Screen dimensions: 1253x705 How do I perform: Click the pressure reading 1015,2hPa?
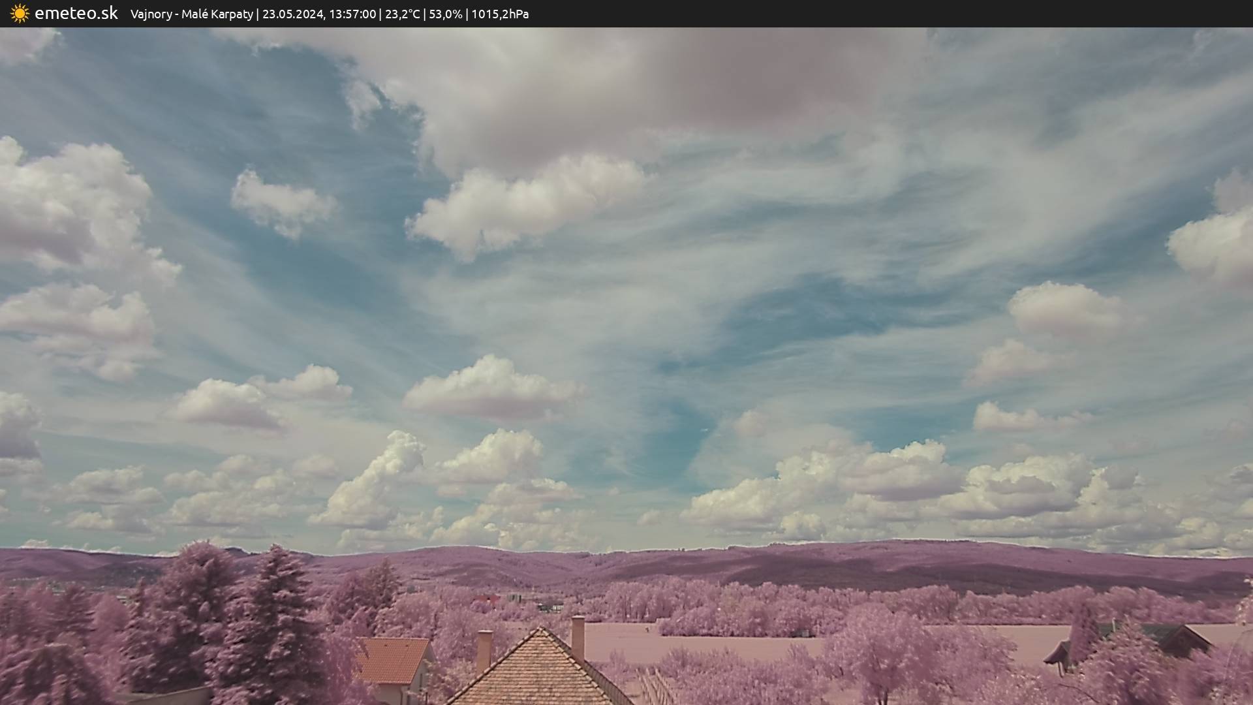click(x=500, y=14)
